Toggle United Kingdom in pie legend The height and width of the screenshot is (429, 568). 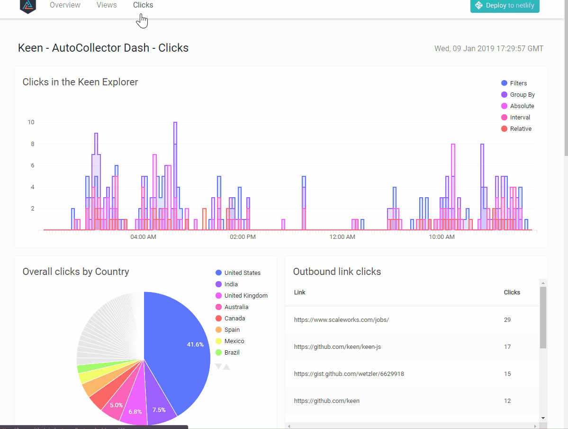242,296
